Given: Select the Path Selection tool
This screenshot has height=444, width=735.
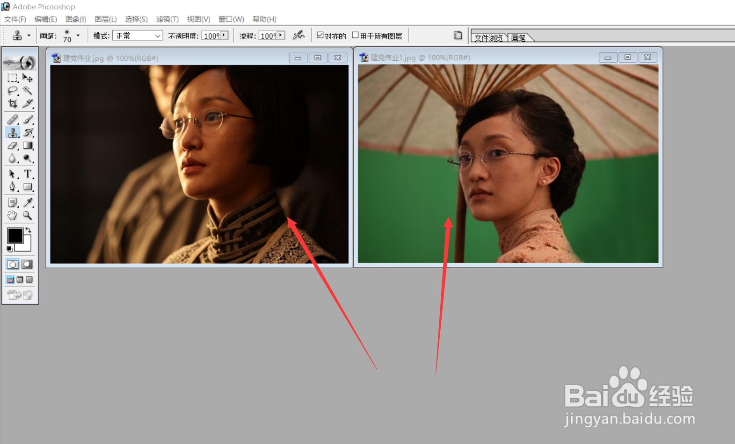Looking at the screenshot, I should (13, 174).
